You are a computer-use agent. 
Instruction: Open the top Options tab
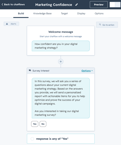click(99, 13)
